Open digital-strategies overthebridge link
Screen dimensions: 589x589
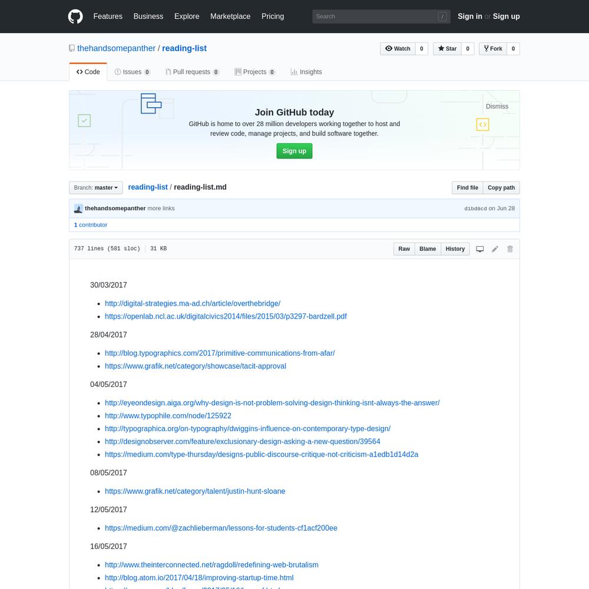193,303
